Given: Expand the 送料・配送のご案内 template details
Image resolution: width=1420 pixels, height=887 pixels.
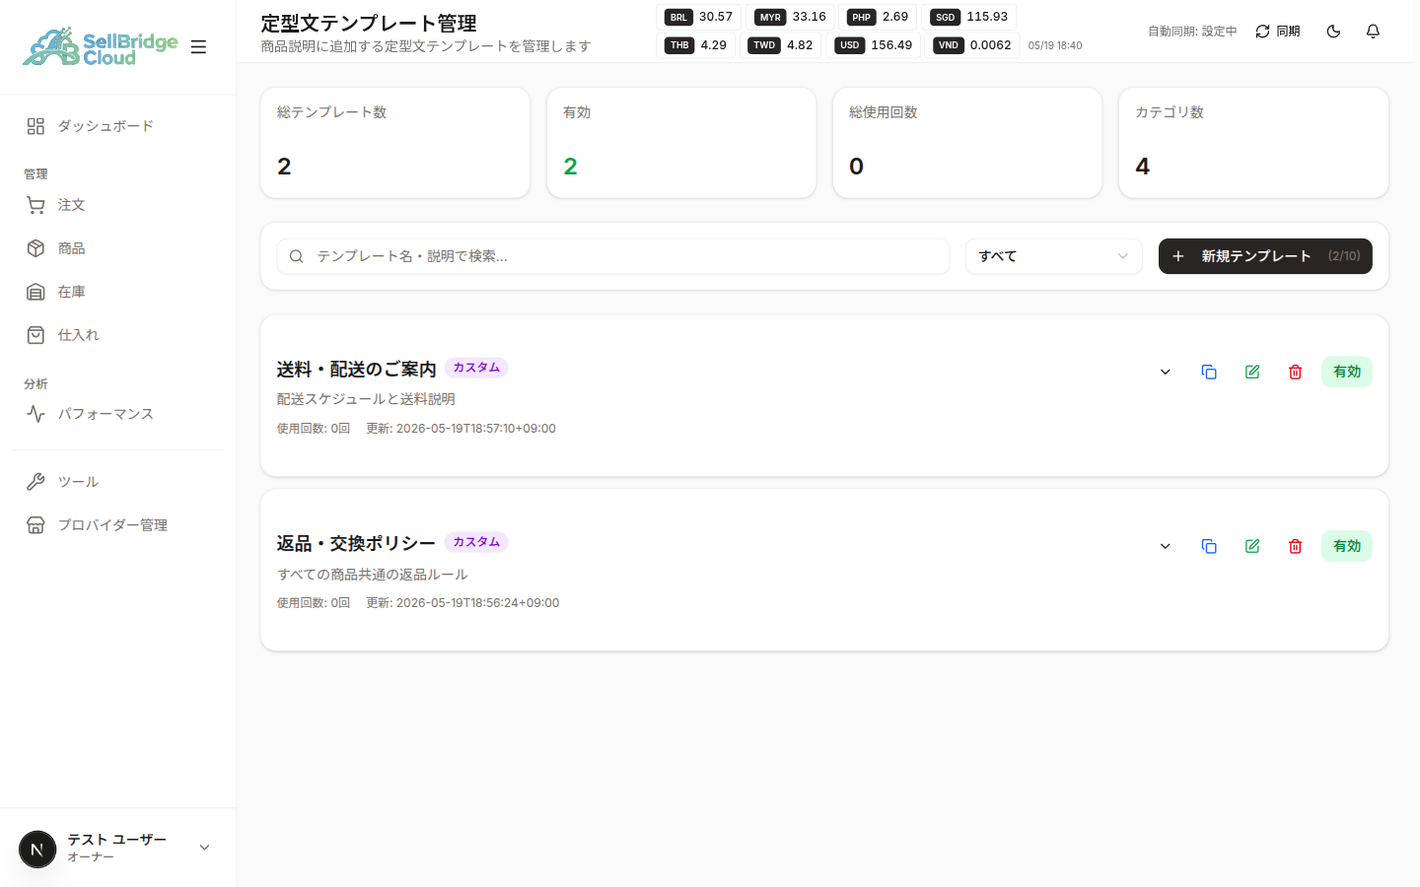Looking at the screenshot, I should [1166, 372].
